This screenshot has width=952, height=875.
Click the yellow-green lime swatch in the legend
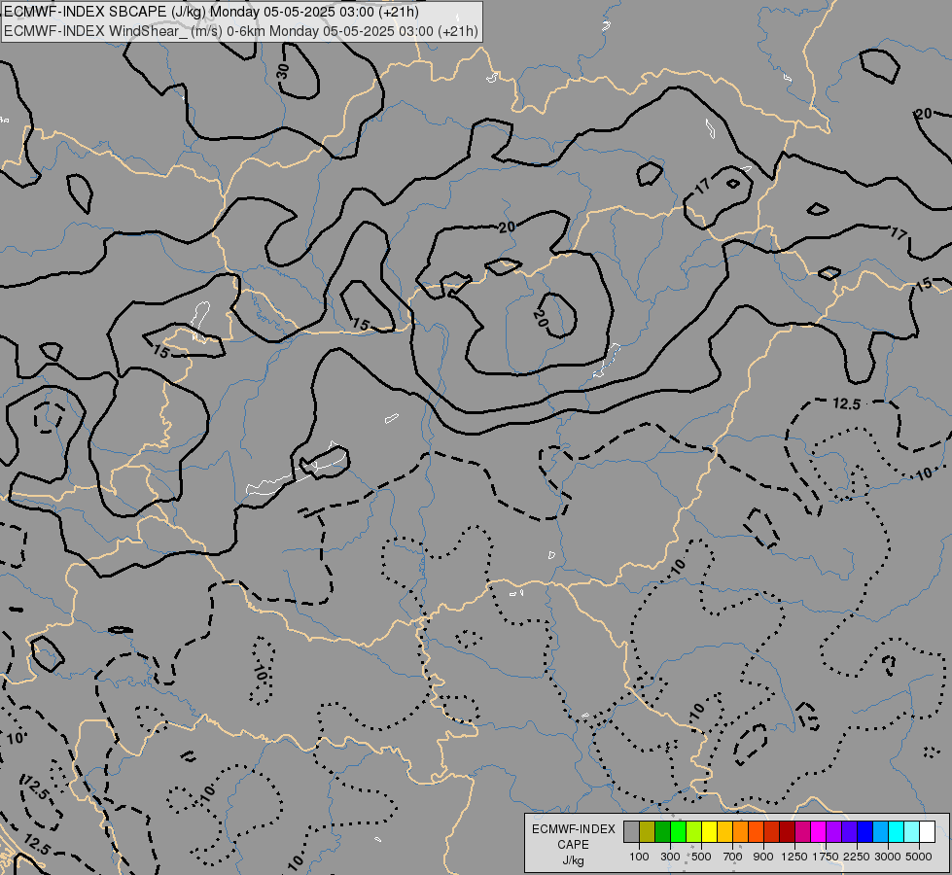click(x=694, y=832)
